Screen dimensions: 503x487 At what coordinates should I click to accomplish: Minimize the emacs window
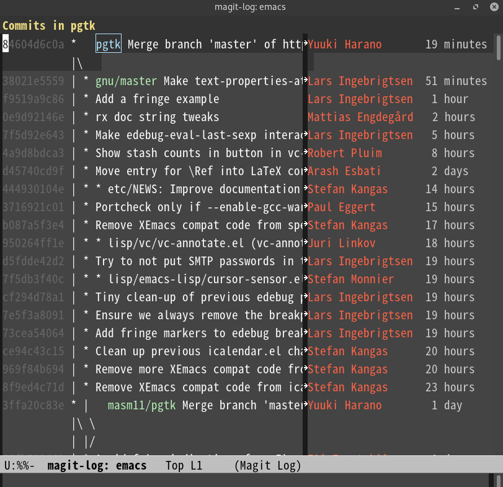(x=457, y=7)
